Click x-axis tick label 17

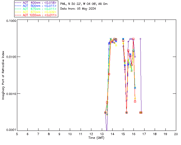144,134
